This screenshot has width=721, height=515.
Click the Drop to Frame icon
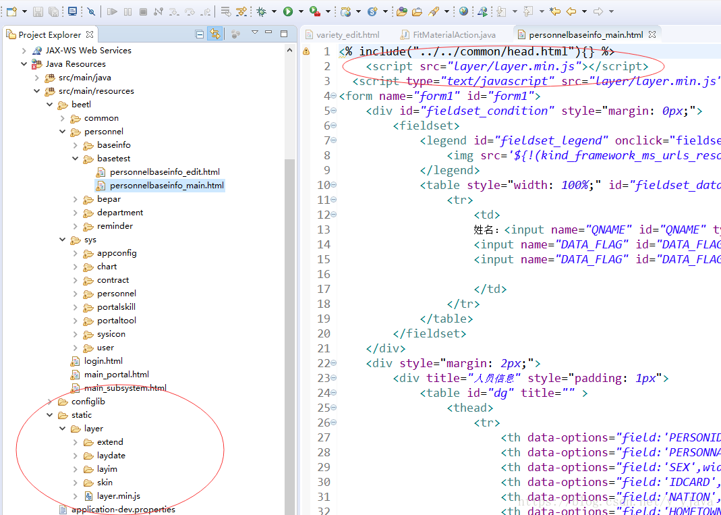[x=225, y=11]
